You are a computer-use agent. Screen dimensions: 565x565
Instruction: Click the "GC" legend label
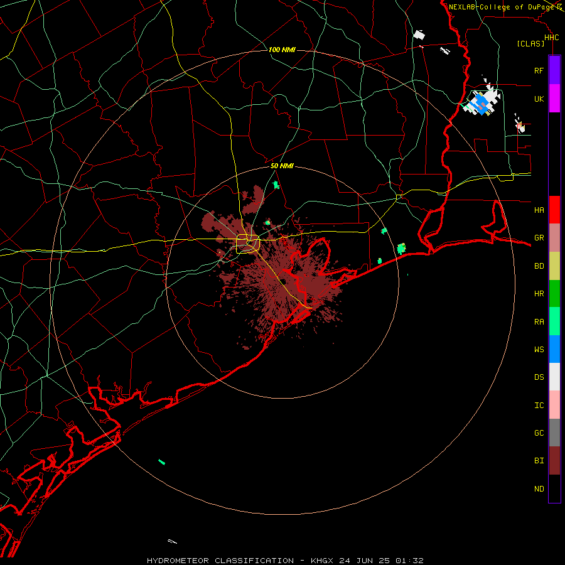(x=539, y=433)
